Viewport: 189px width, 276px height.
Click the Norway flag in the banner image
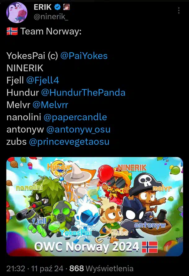pyautogui.click(x=150, y=247)
